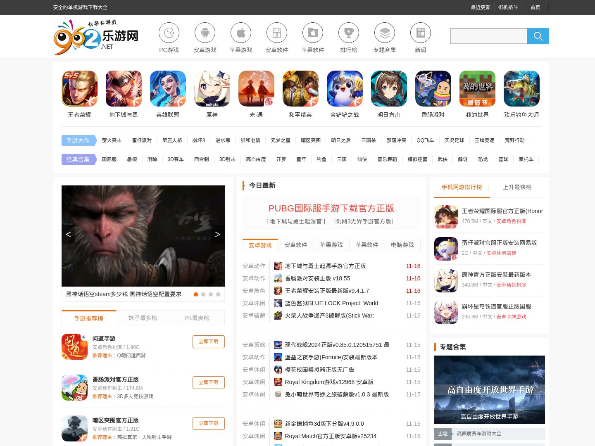The width and height of the screenshot is (595, 446).
Task: Switch to the 妹子最多榜 tab
Action: (x=143, y=318)
